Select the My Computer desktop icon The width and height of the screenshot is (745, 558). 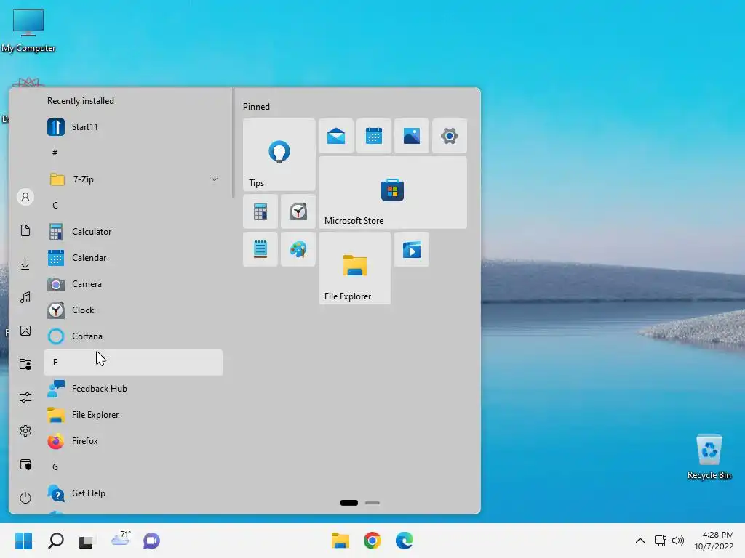(x=28, y=31)
